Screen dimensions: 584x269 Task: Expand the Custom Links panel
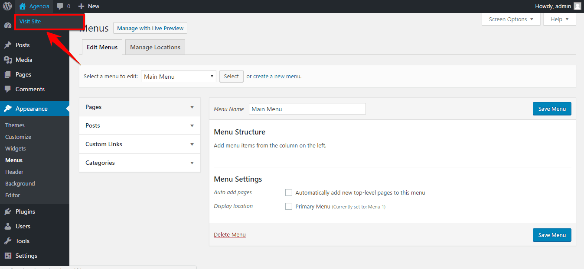140,144
